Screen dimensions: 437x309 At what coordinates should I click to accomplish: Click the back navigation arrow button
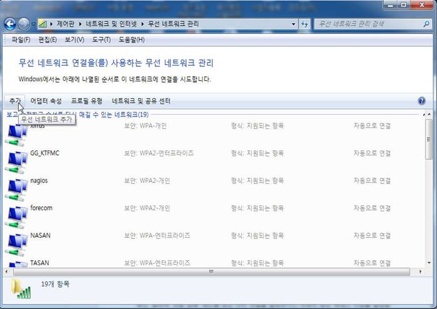point(10,24)
